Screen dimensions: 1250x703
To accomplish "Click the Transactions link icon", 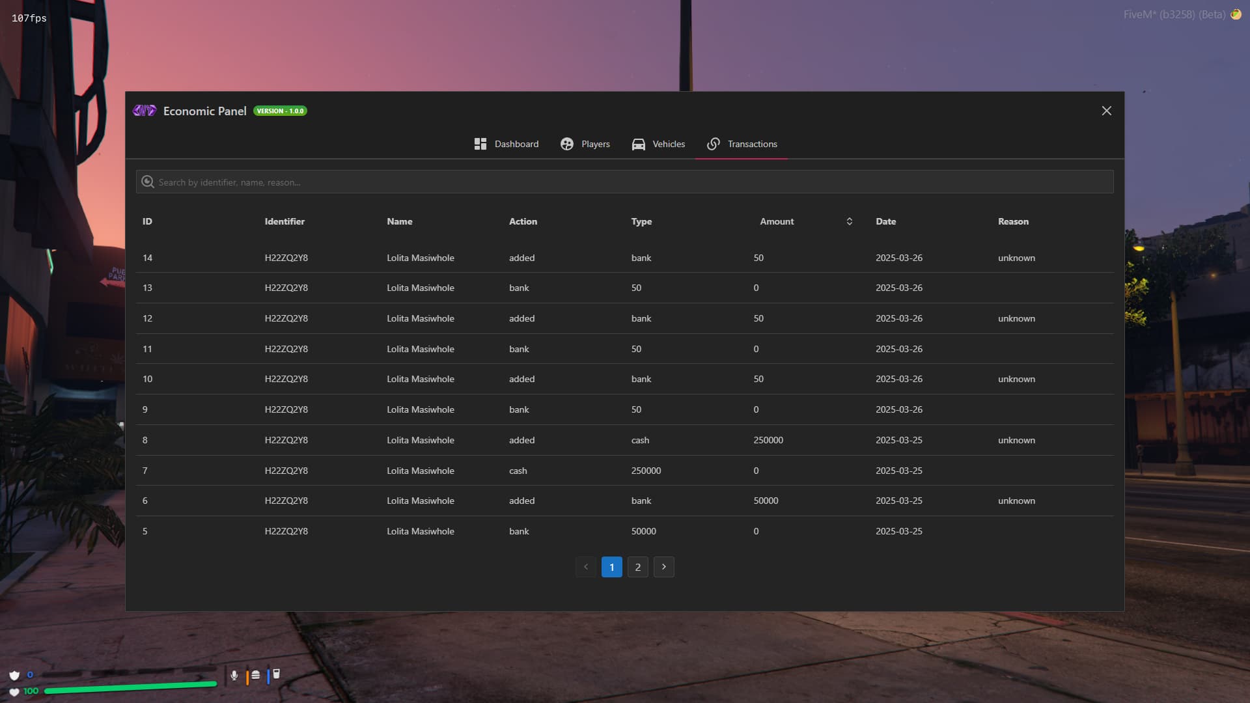I will tap(714, 144).
